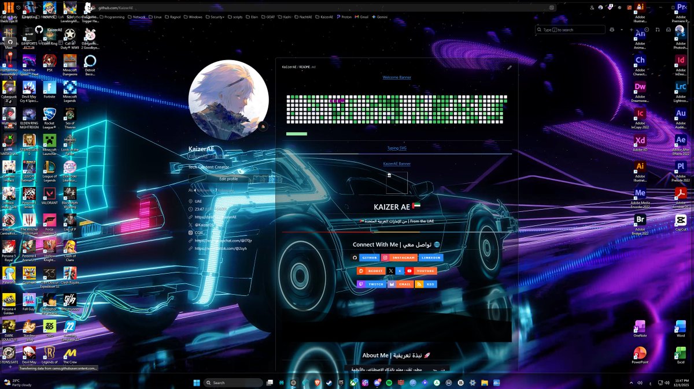Select the Fall Guys desktop icon
Image resolution: width=694 pixels, height=389 pixels.
pos(29,303)
